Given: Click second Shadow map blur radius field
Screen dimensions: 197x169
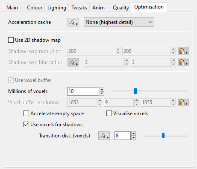Looking at the screenshot, I should tap(151, 62).
